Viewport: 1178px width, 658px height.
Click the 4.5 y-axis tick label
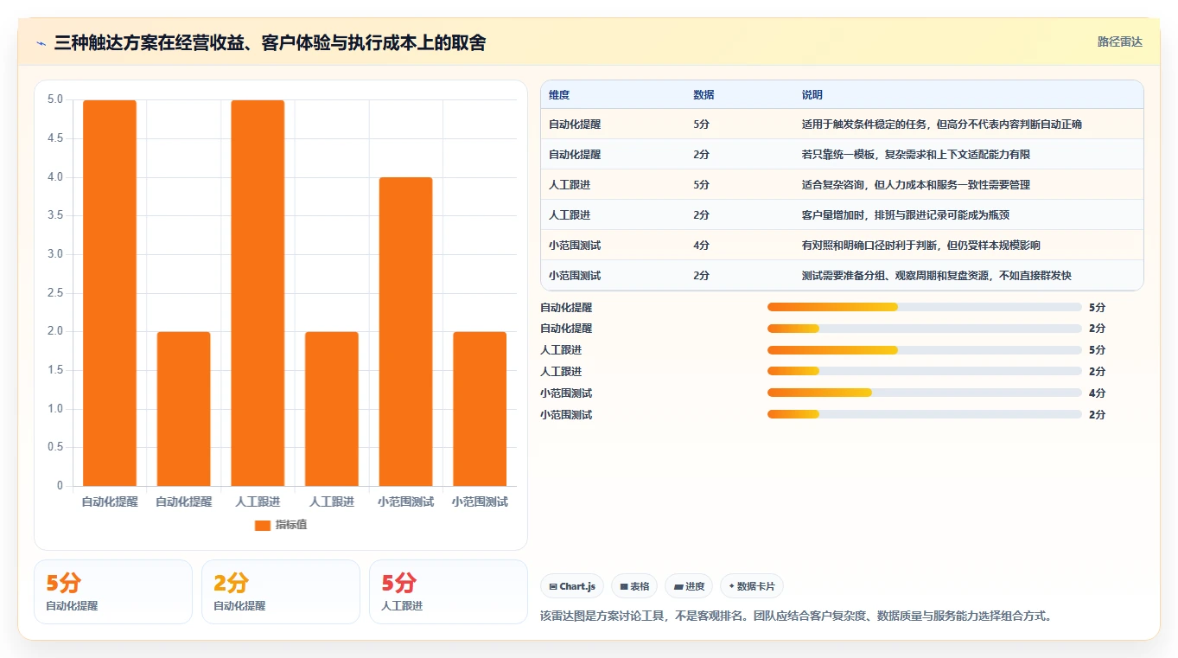tap(55, 138)
